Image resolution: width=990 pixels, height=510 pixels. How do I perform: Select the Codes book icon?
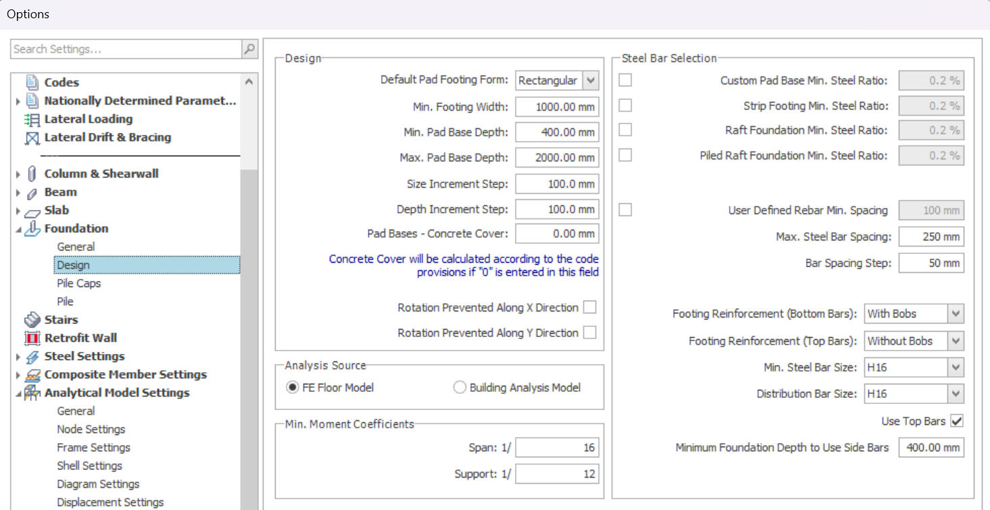pos(32,82)
